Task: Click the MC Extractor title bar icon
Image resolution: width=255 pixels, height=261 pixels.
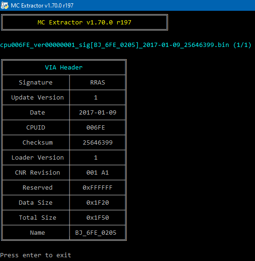Action: point(5,5)
